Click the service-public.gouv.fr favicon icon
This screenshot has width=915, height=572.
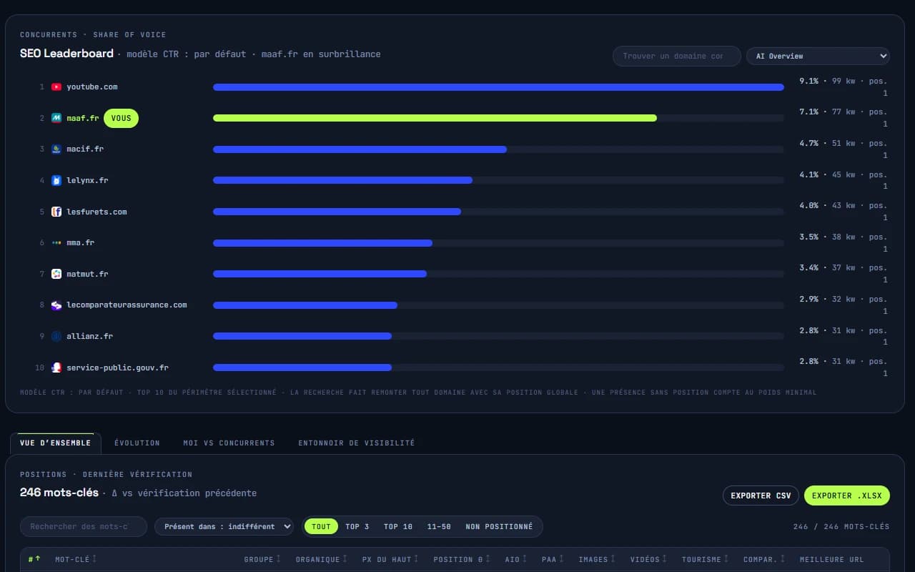[x=56, y=368]
